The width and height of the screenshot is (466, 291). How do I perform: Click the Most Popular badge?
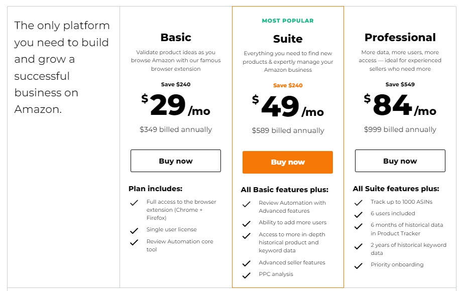click(288, 21)
